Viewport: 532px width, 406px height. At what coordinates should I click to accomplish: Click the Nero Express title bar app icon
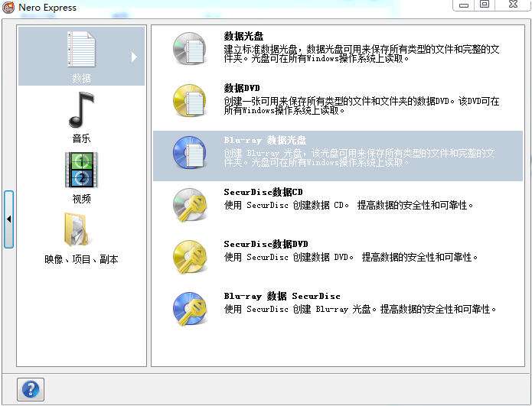(x=8, y=8)
